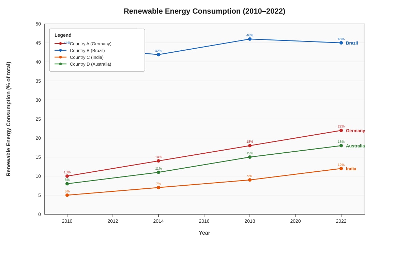Click India's 2022 marker labeled 12%
This screenshot has width=409, height=272.
pyautogui.click(x=341, y=169)
